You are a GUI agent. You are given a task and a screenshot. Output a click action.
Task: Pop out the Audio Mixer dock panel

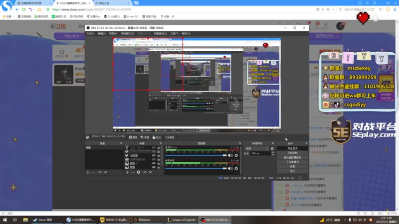(x=240, y=143)
